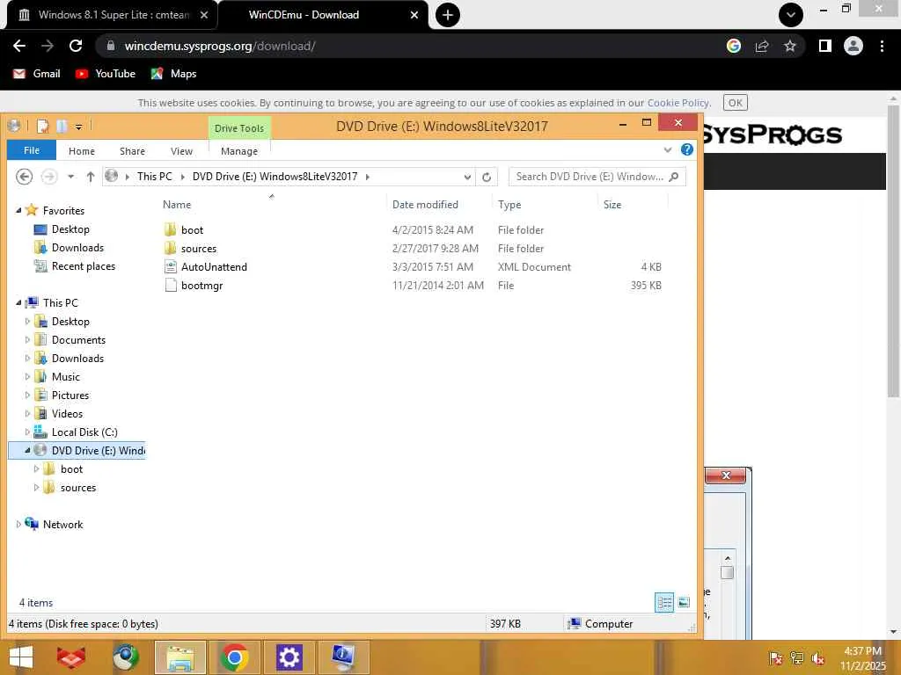This screenshot has height=675, width=901.
Task: Select the sources folder in file list
Action: point(198,249)
